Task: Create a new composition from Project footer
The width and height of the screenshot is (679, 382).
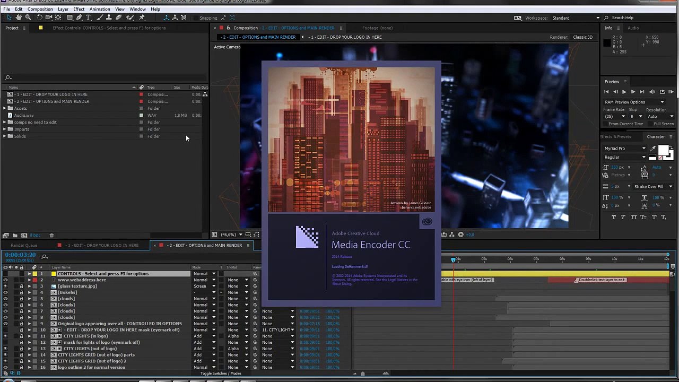Action: tap(24, 235)
